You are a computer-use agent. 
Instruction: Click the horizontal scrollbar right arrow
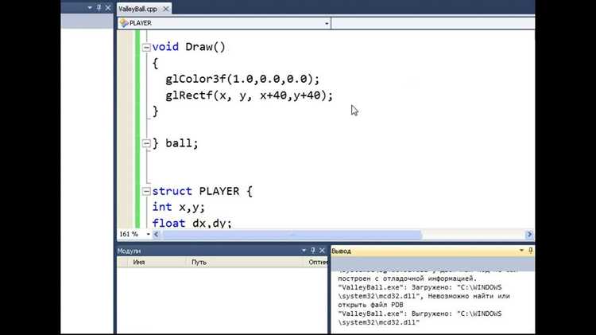[x=529, y=235]
